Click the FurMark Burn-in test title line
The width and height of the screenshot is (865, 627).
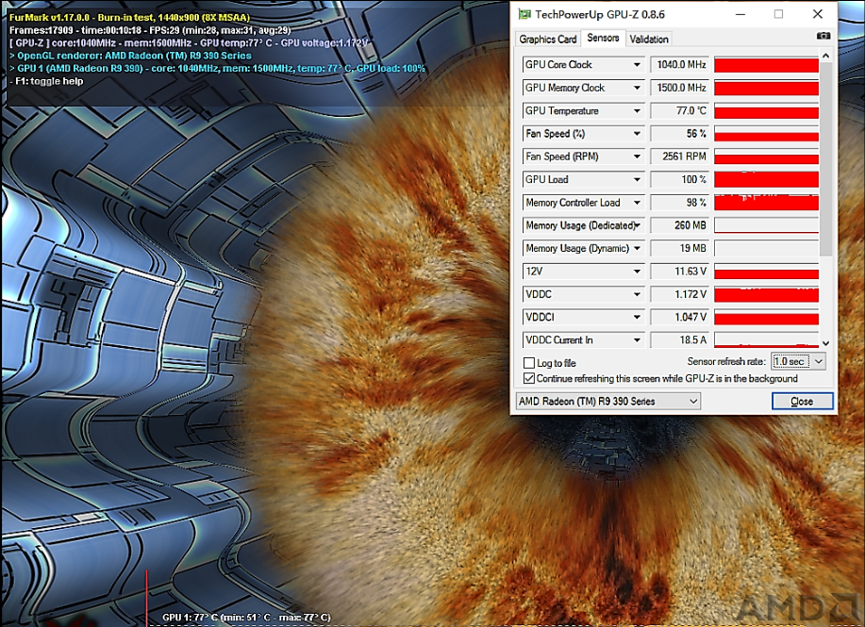129,18
